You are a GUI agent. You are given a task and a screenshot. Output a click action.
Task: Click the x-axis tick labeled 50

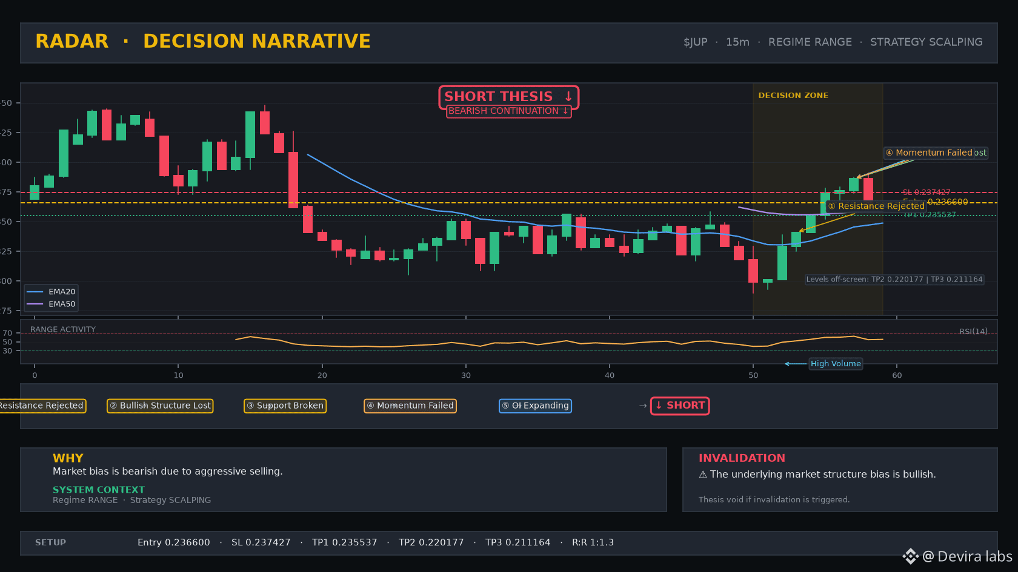point(753,375)
